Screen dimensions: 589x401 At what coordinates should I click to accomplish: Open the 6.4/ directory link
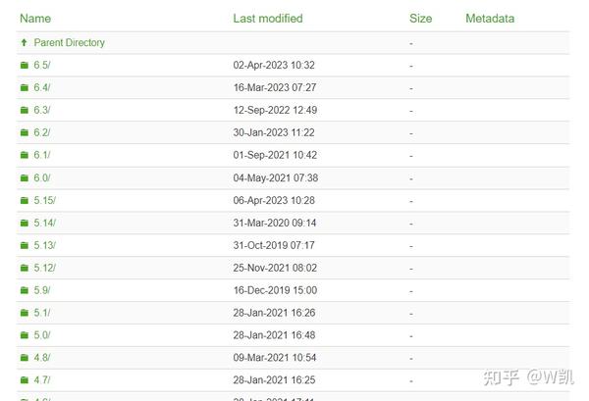pos(42,88)
